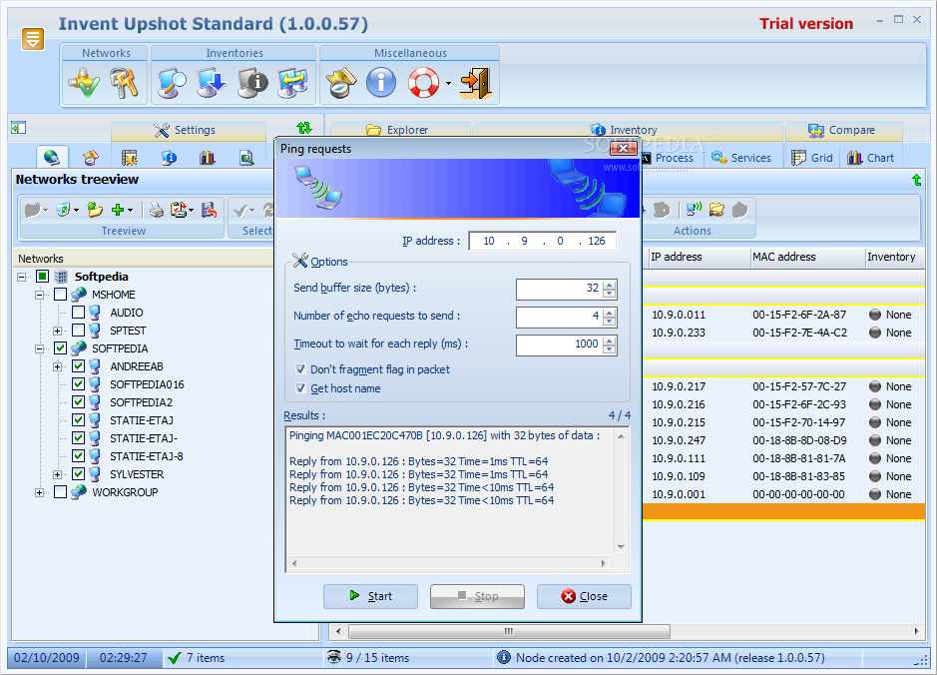
Task: Click results vertical scrollbar down arrow
Action: 621,547
